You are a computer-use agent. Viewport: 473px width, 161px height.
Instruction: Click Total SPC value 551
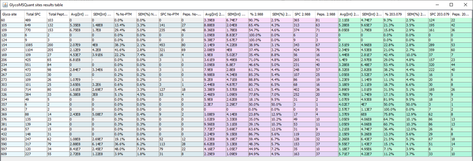pos(35,64)
